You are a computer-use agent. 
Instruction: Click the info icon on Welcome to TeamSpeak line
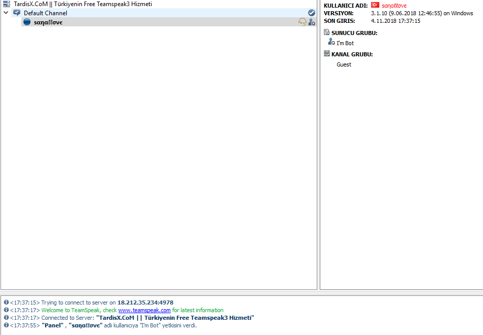(6, 310)
